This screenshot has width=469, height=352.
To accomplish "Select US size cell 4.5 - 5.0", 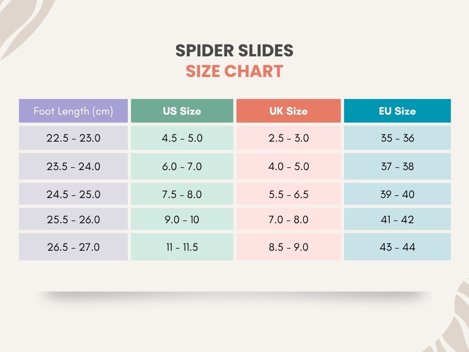I will (x=182, y=138).
